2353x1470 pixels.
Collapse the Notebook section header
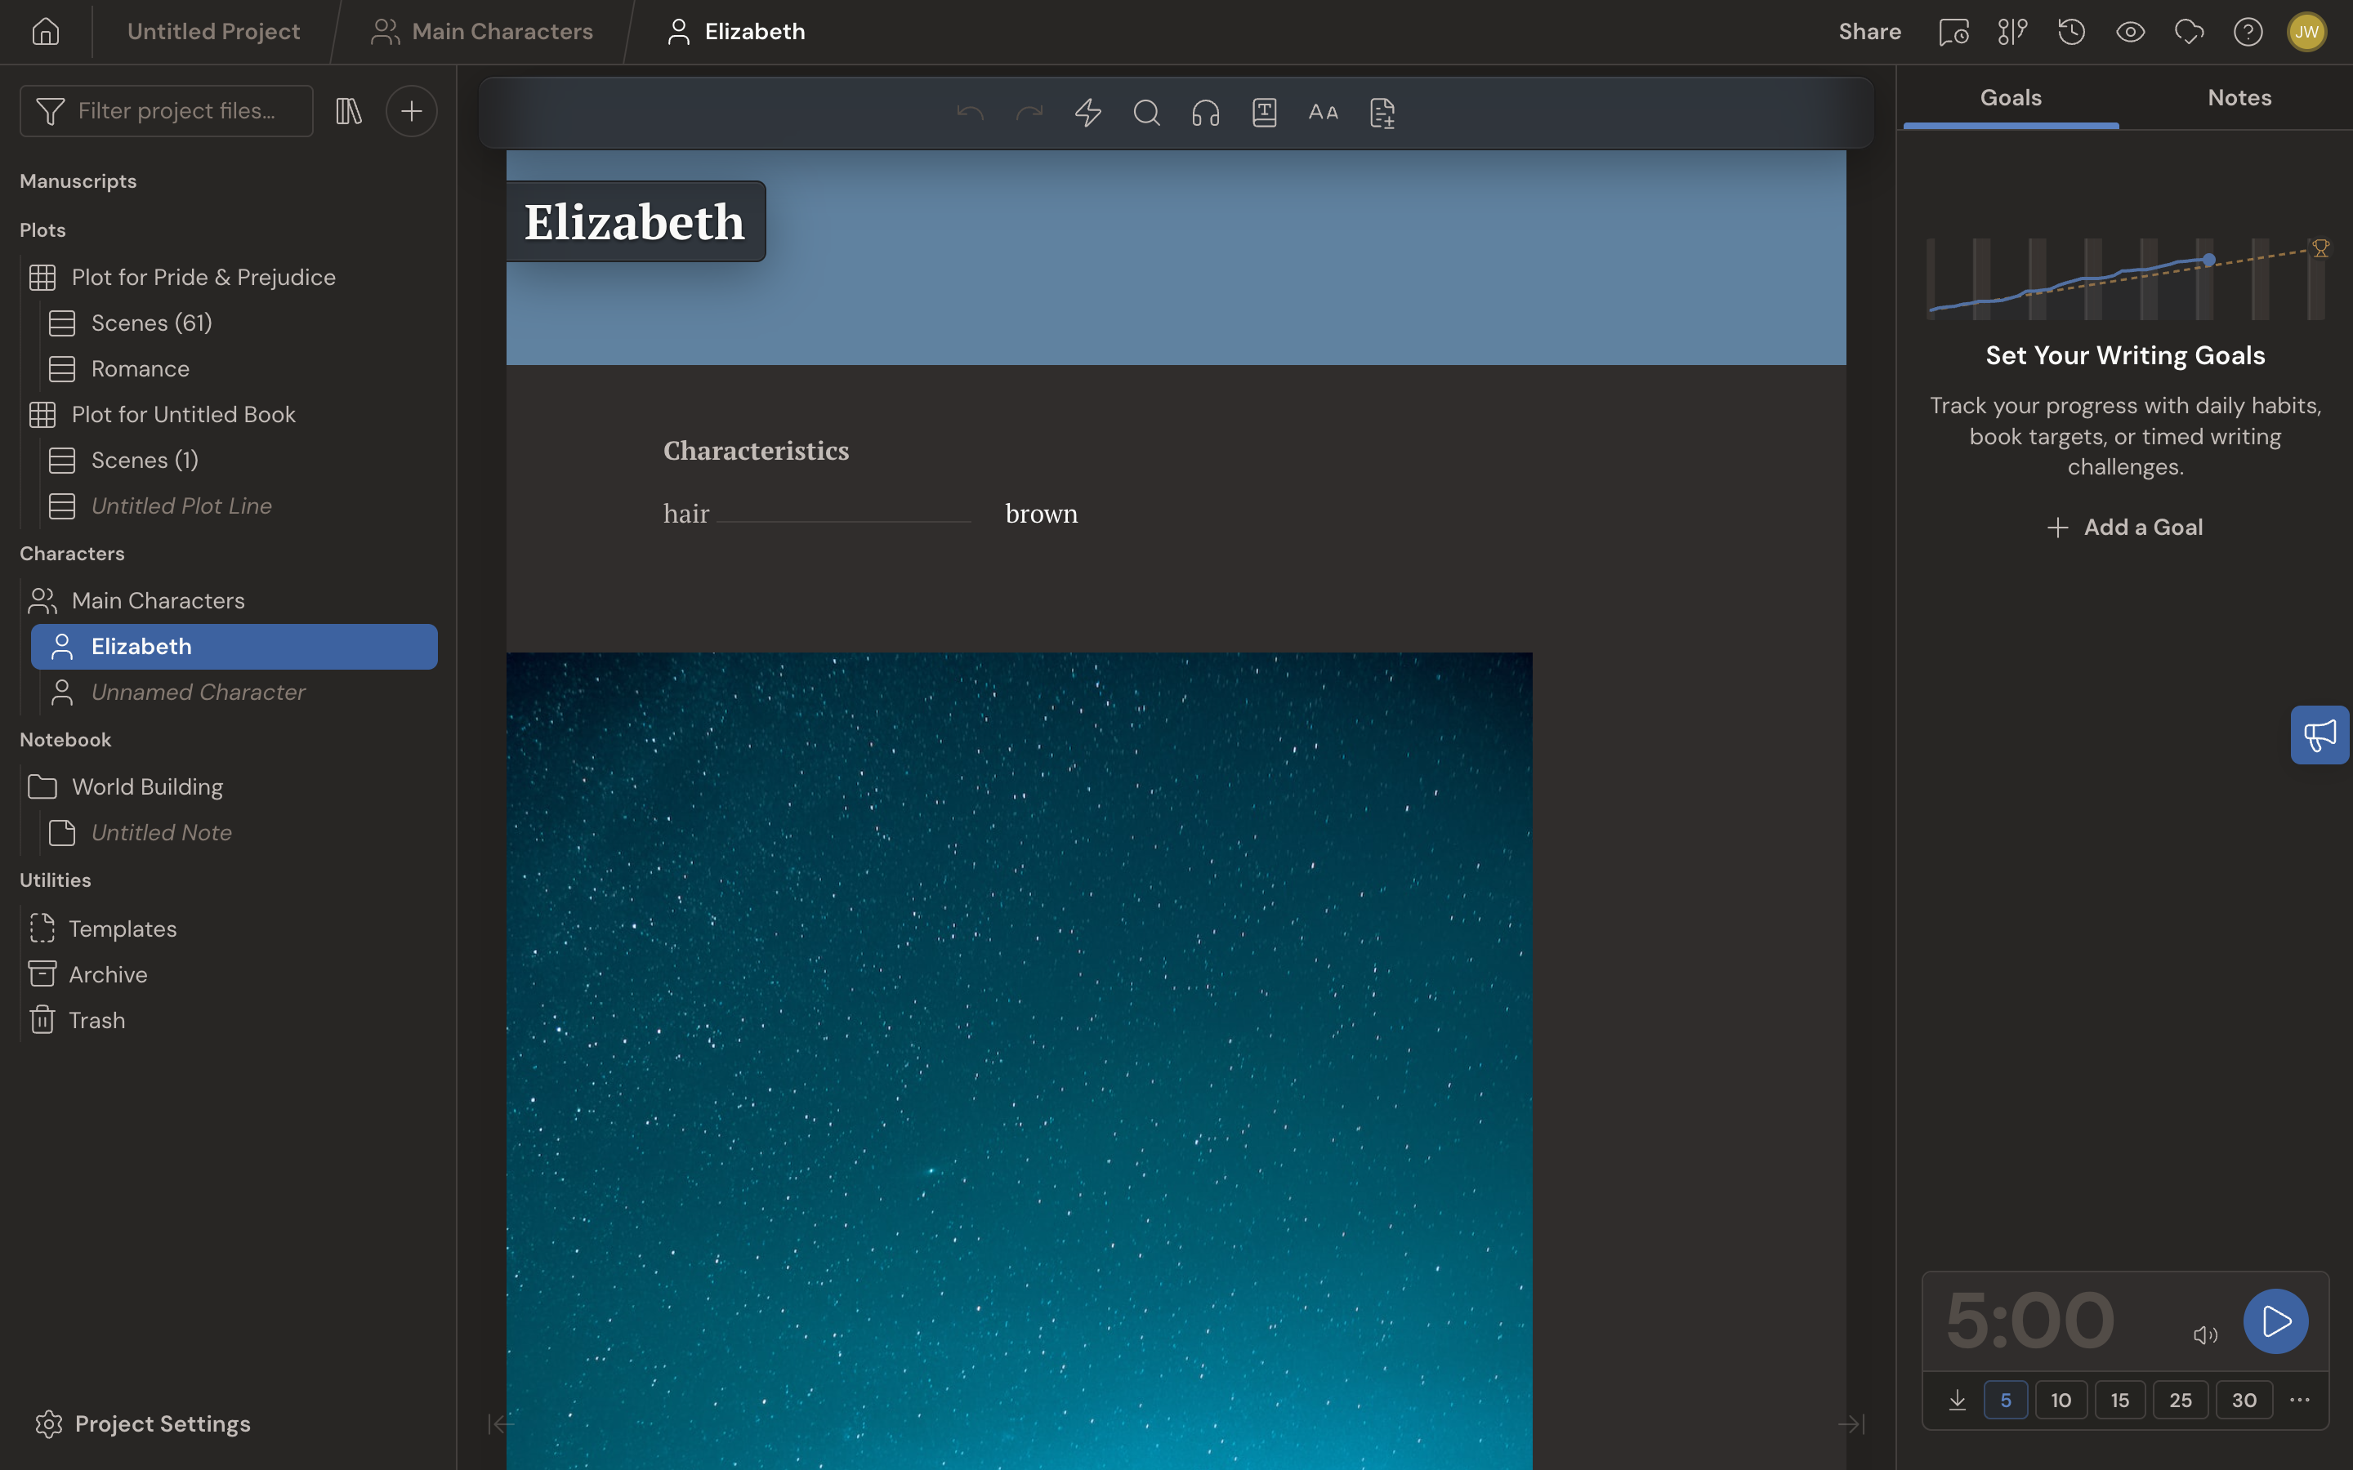point(65,740)
